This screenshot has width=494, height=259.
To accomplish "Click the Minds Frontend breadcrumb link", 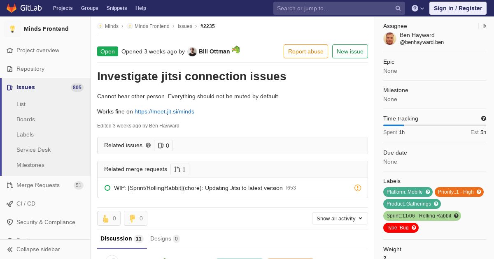I will click(152, 26).
